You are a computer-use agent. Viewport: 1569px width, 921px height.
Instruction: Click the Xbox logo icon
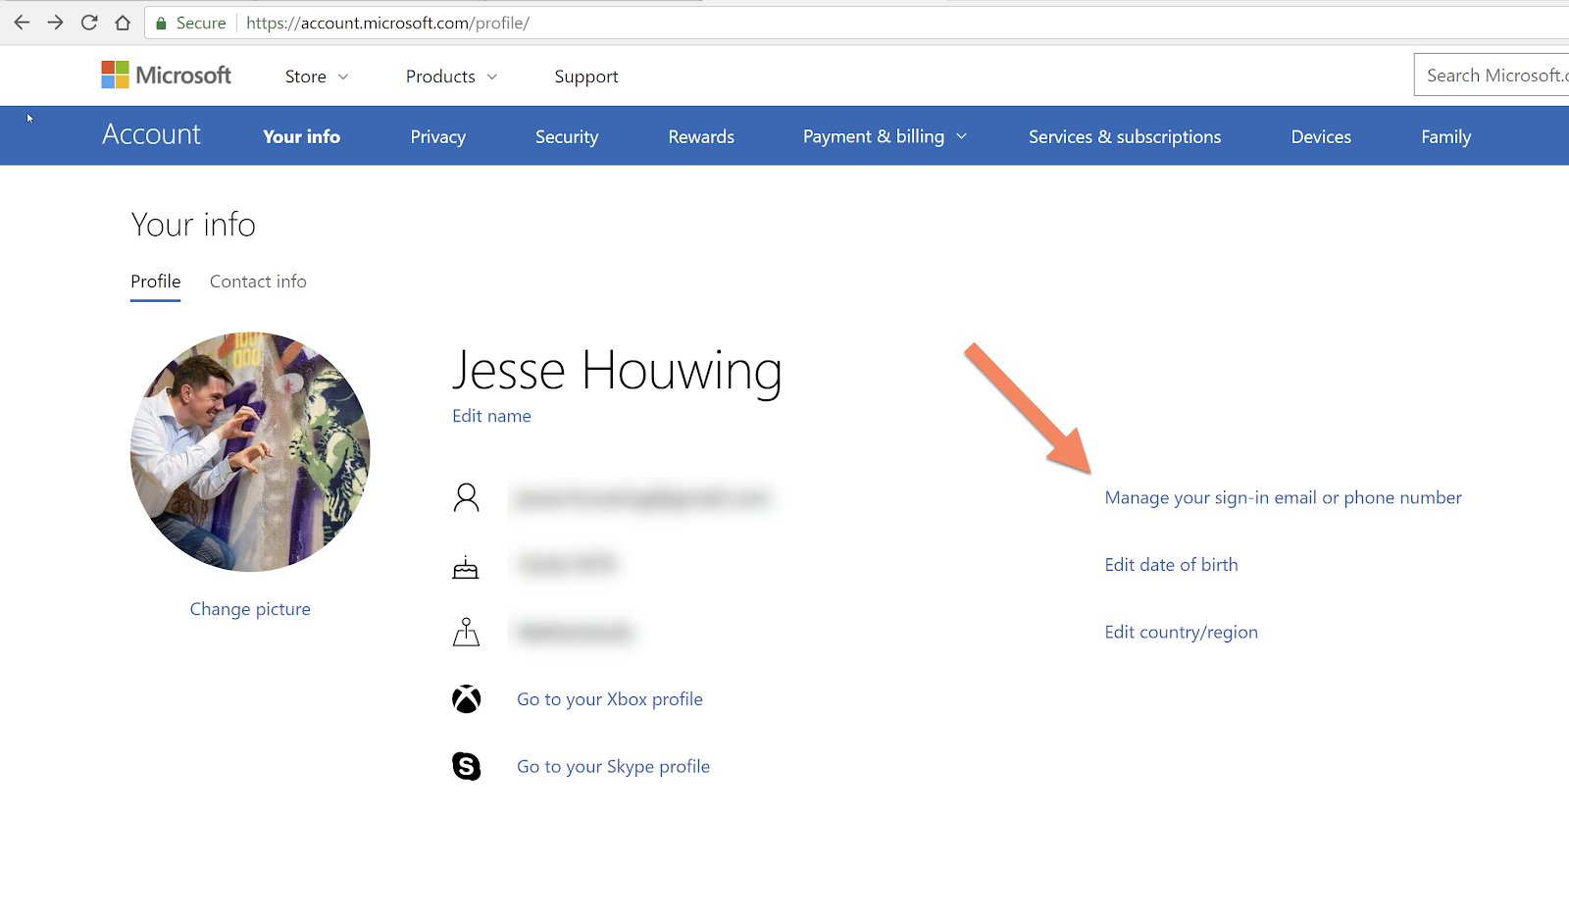(x=467, y=699)
